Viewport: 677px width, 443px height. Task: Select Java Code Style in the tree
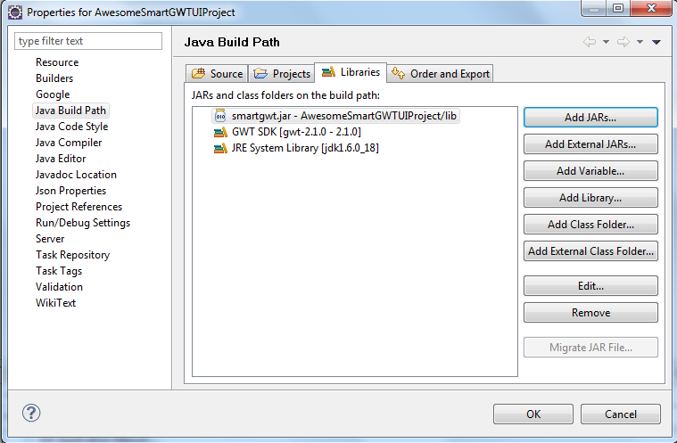point(71,127)
